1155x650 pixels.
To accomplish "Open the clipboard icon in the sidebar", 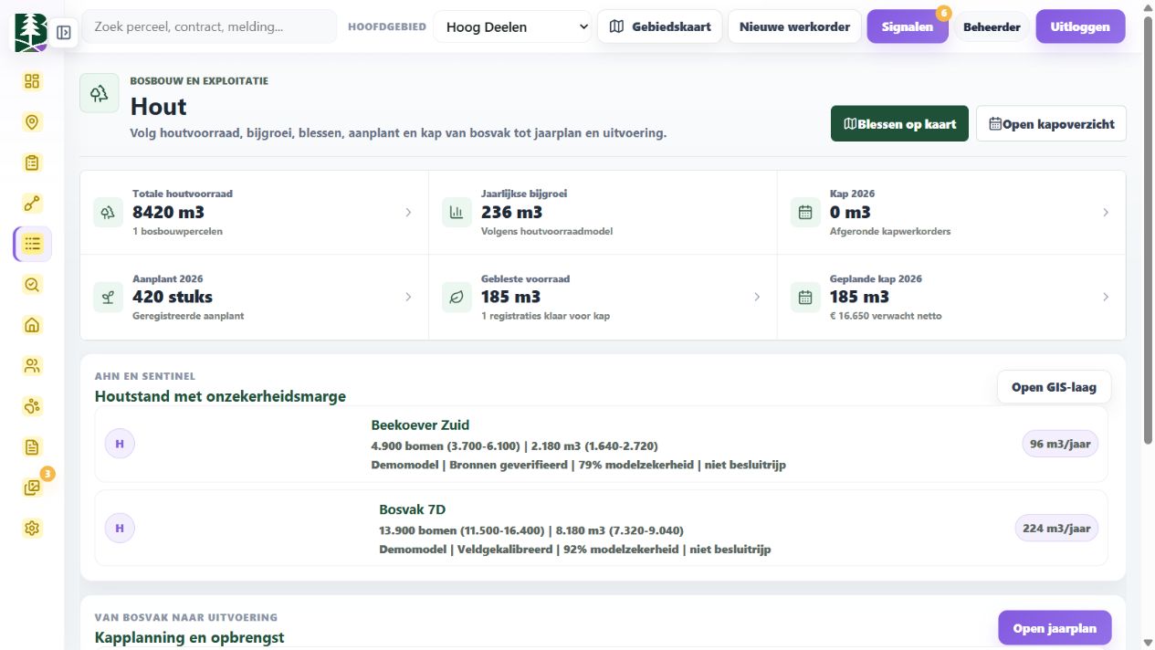I will click(x=32, y=162).
